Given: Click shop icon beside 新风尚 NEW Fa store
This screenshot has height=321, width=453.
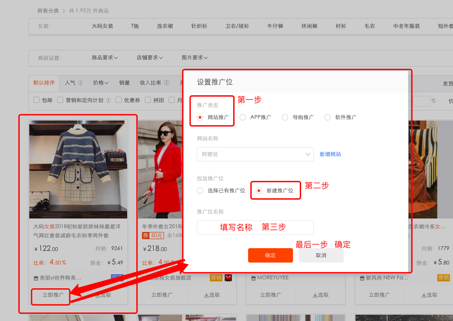Looking at the screenshot, I should click(362, 278).
